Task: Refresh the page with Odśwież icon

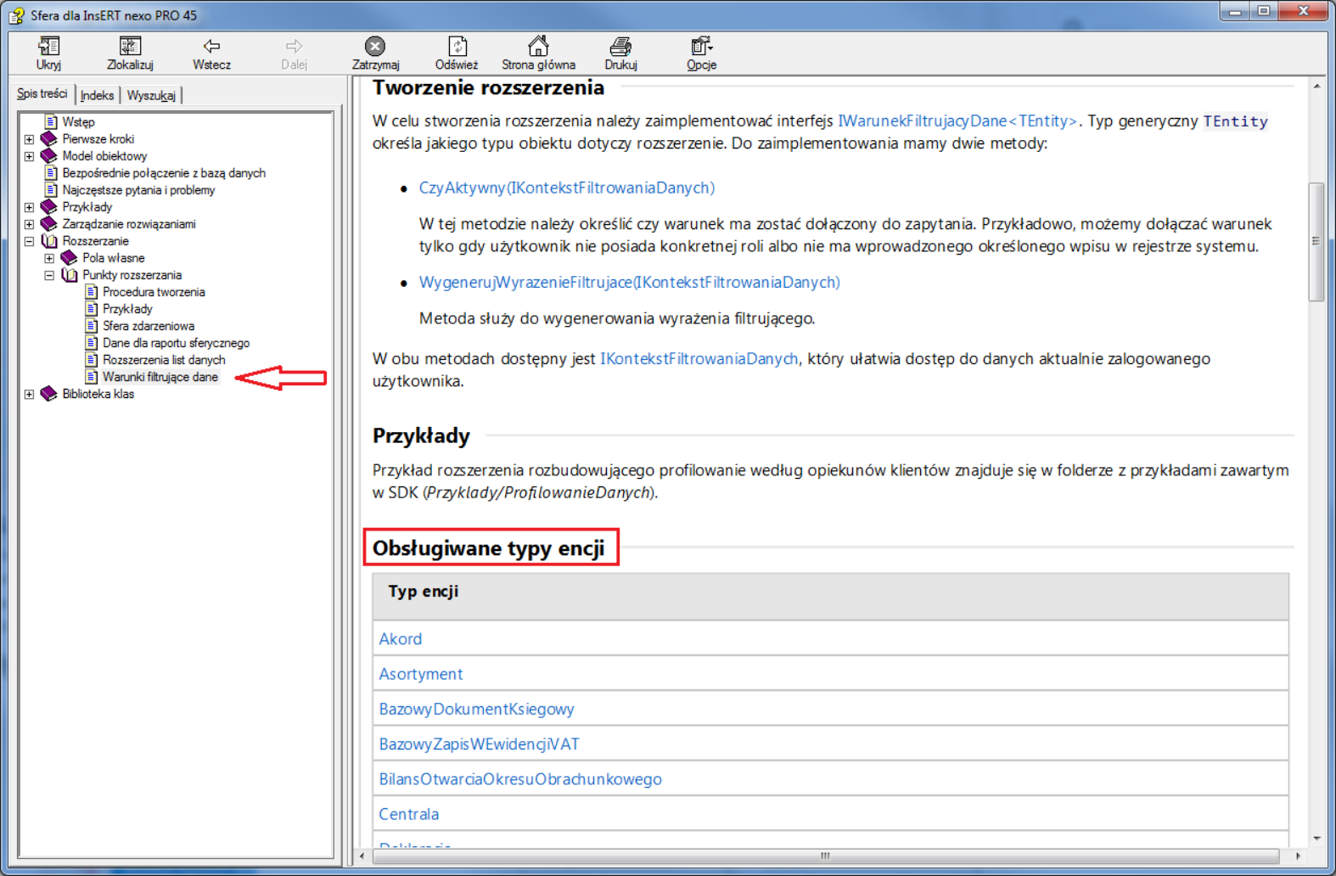Action: [x=457, y=46]
